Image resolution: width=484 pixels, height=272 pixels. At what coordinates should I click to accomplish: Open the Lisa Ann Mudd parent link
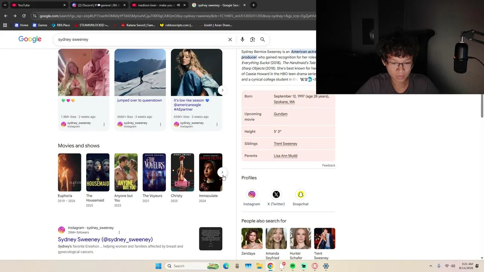pos(285,156)
